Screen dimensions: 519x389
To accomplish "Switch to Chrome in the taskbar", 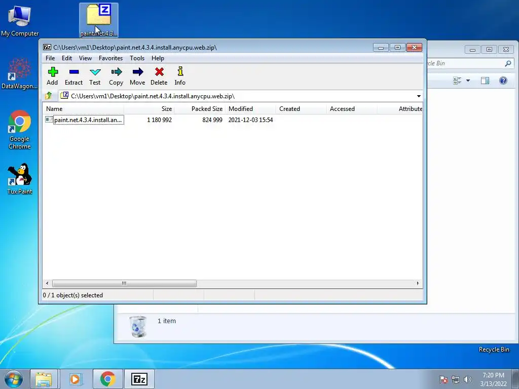I will [107, 379].
